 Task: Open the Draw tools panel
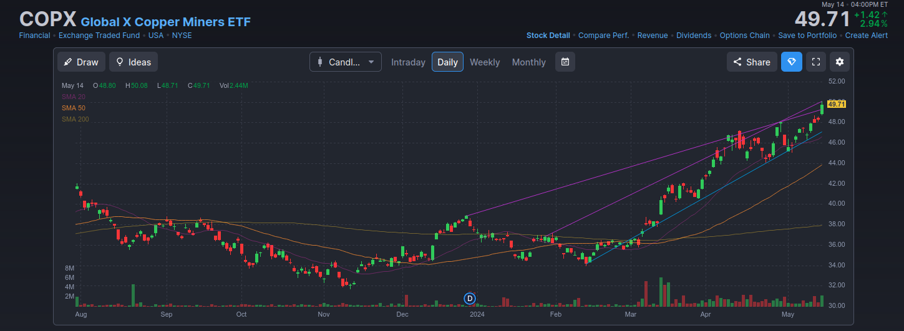coord(81,62)
